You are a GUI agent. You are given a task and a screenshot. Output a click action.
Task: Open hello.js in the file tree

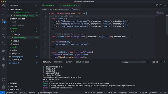[17, 34]
